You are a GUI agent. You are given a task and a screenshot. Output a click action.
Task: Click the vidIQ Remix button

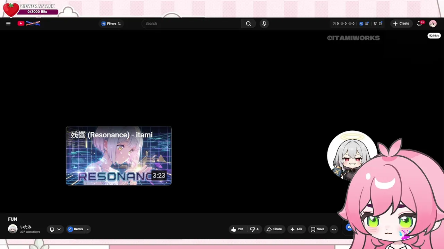point(76,229)
